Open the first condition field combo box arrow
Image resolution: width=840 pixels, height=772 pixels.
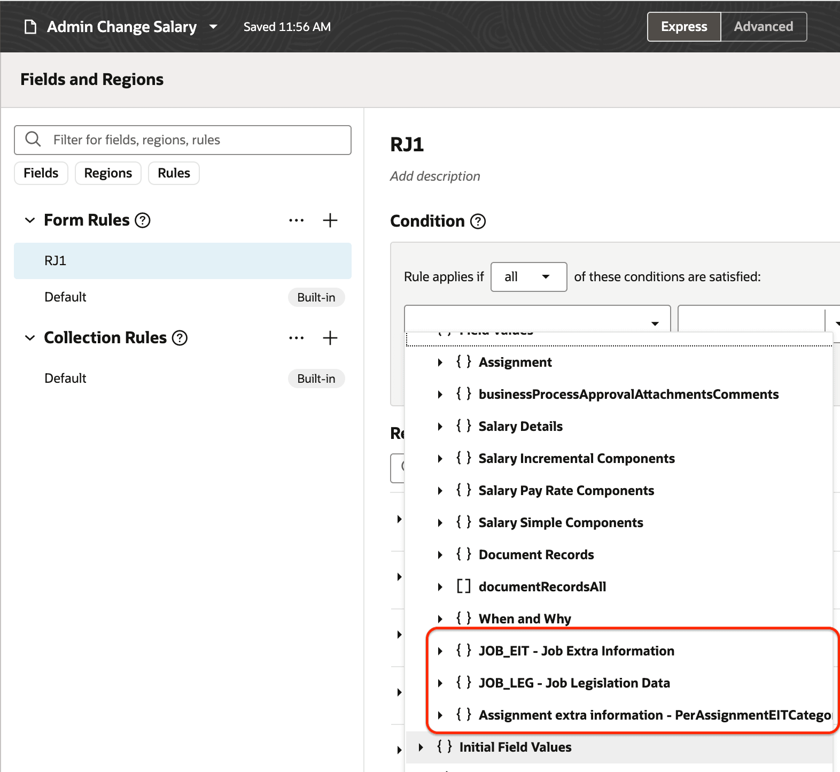pyautogui.click(x=655, y=323)
